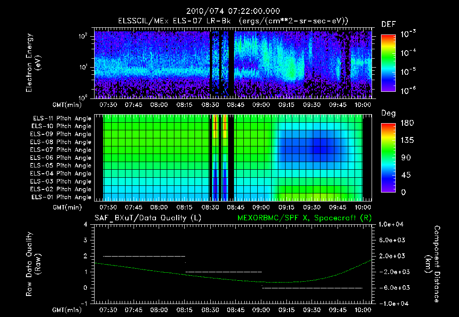Click the data quality line at level 1
The image size is (459, 317).
pos(224,272)
